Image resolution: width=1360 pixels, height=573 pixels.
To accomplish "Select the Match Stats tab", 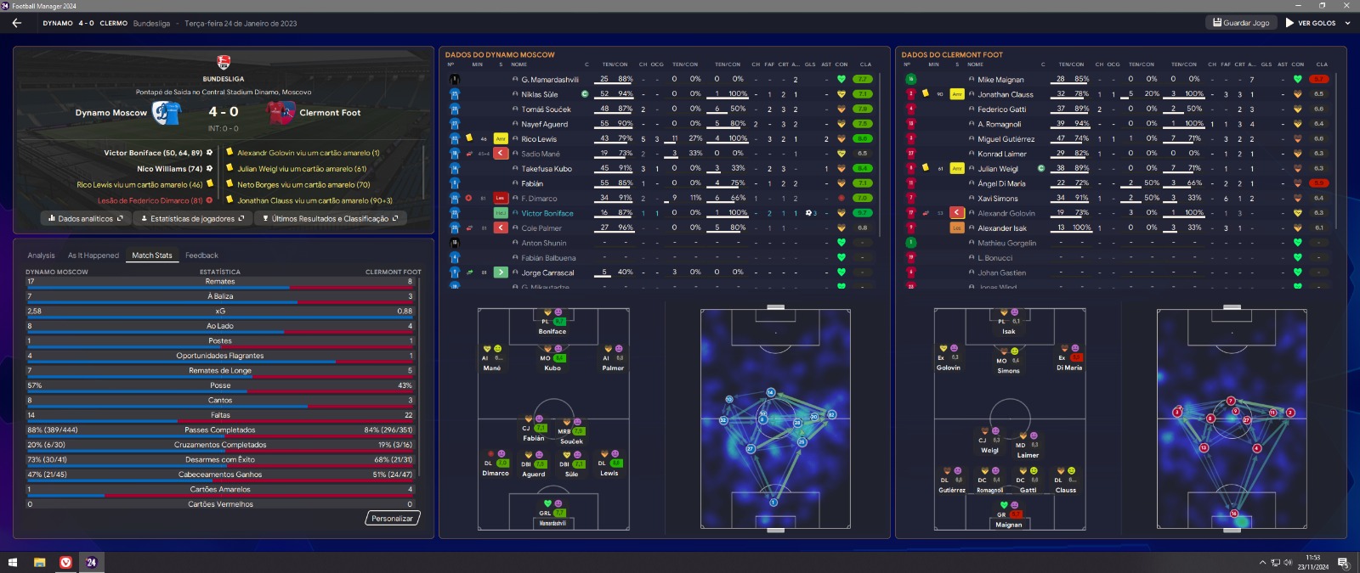I will coord(152,256).
